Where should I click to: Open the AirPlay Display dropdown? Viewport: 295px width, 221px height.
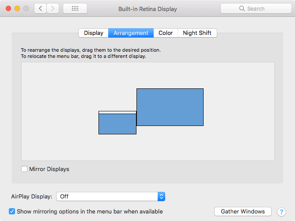coord(110,197)
